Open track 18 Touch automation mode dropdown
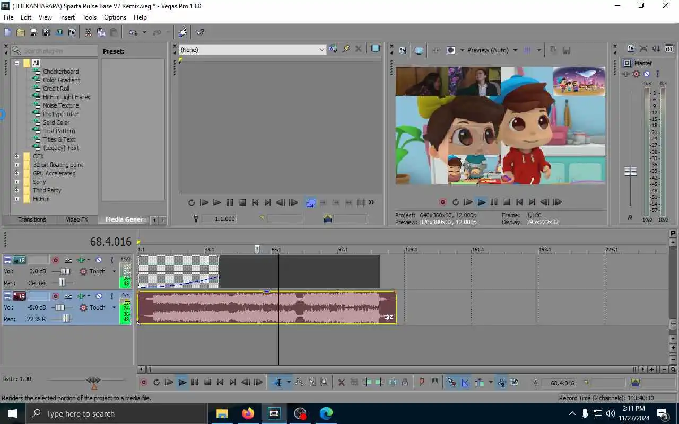 tap(114, 271)
